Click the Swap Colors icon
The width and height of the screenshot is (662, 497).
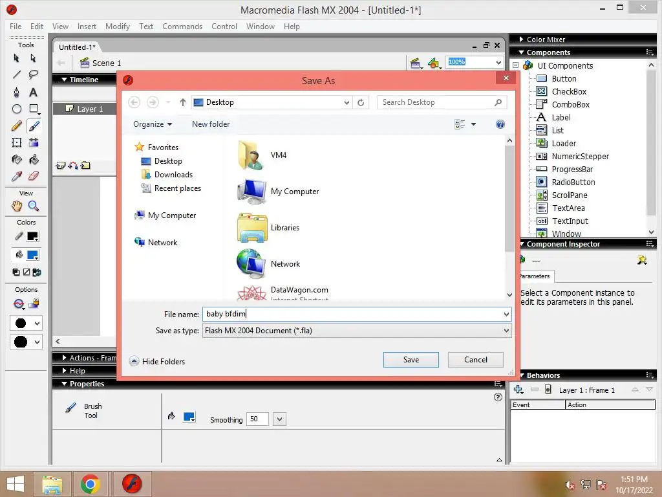click(x=37, y=272)
